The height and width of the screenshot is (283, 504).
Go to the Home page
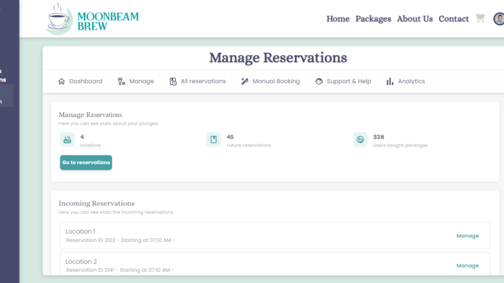click(x=338, y=19)
